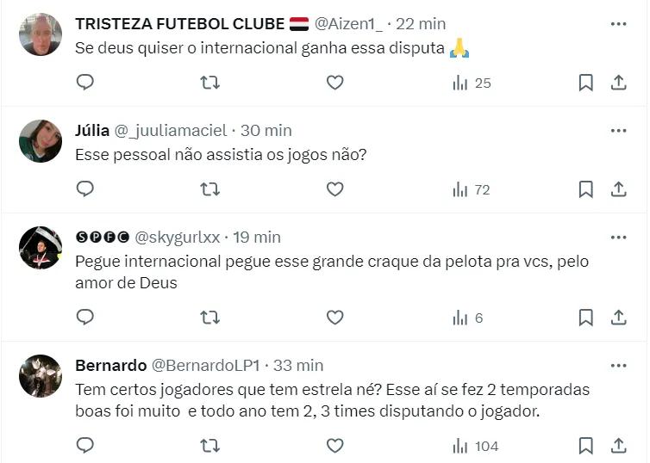The height and width of the screenshot is (463, 650).
Task: Like the tweet by Júlia
Action: [334, 189]
